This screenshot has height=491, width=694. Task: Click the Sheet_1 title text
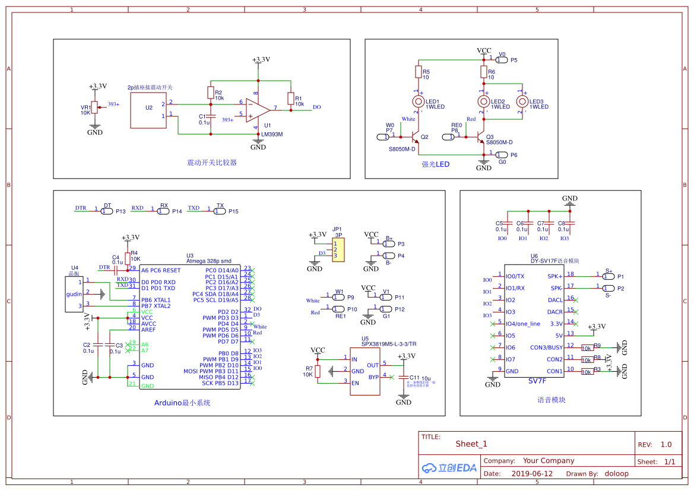[471, 444]
